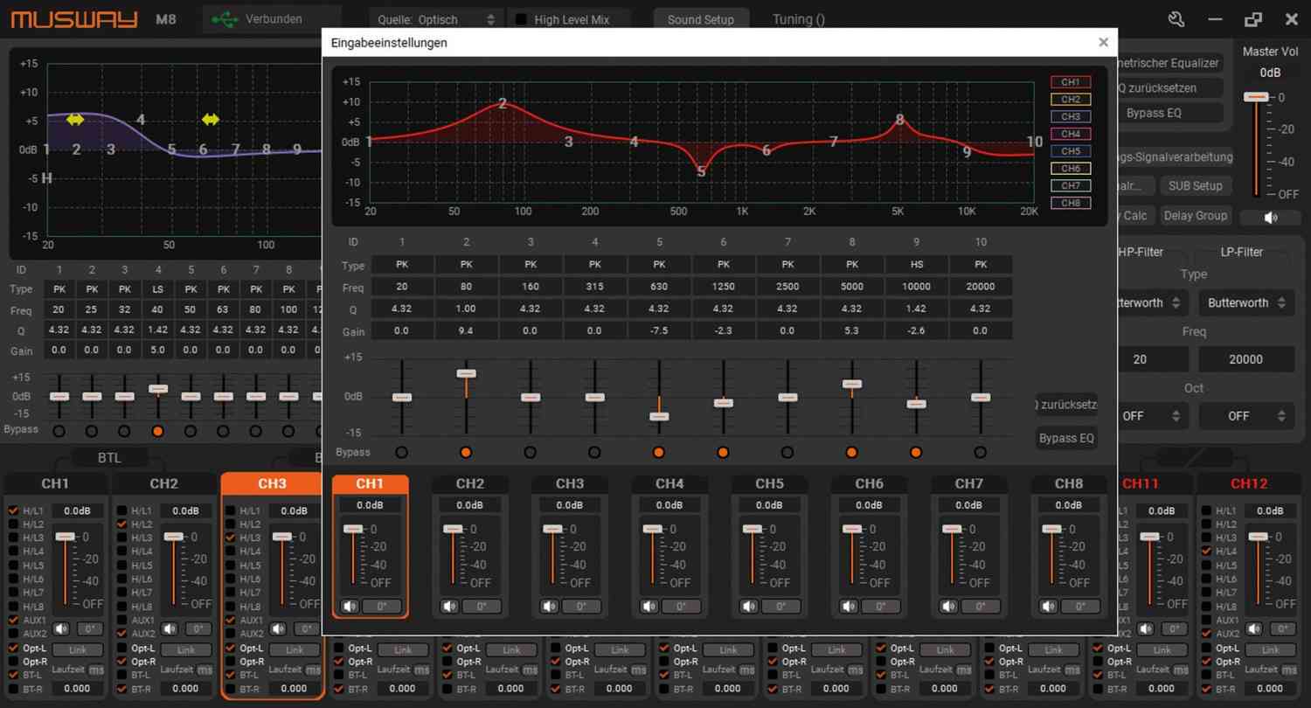Image resolution: width=1311 pixels, height=708 pixels.
Task: Mute CH5 in the Eingabeeinstellungen dialog
Action: pyautogui.click(x=748, y=606)
